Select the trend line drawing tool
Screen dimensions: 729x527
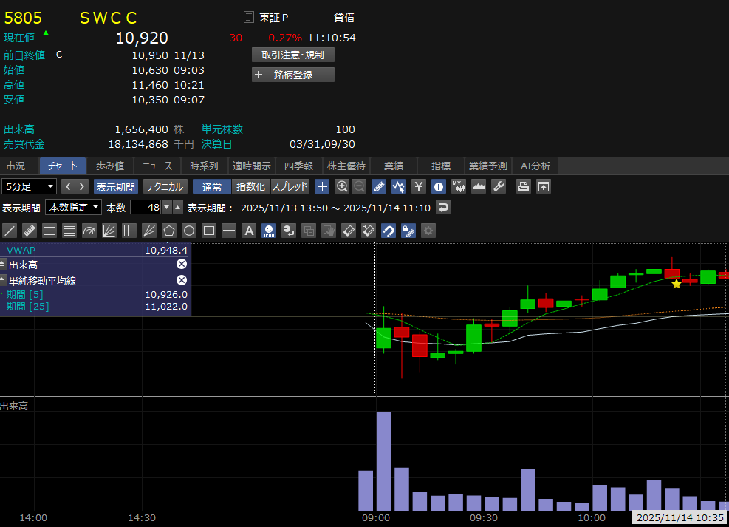(10, 231)
